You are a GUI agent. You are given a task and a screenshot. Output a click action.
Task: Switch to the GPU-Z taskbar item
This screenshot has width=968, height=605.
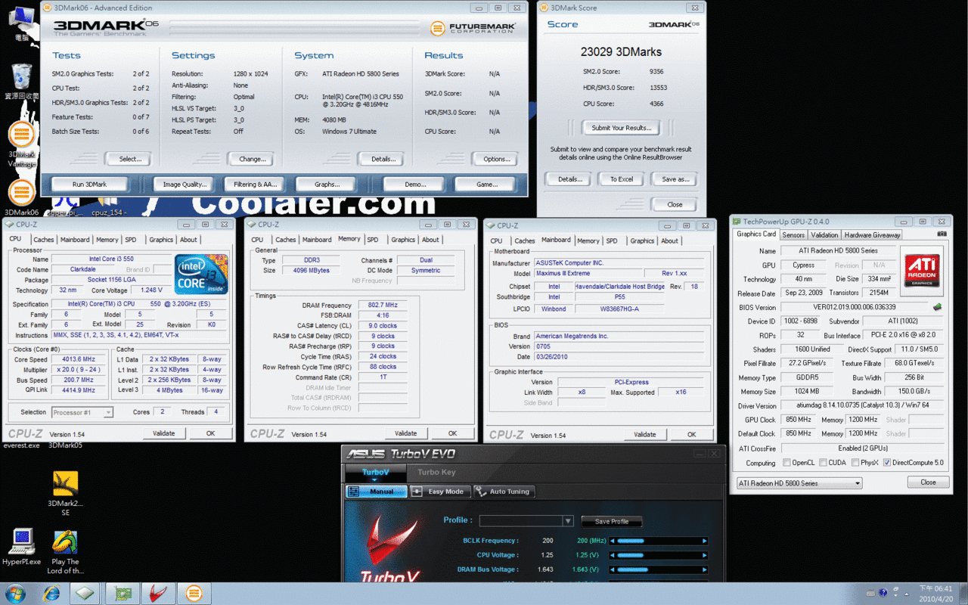coord(123,594)
